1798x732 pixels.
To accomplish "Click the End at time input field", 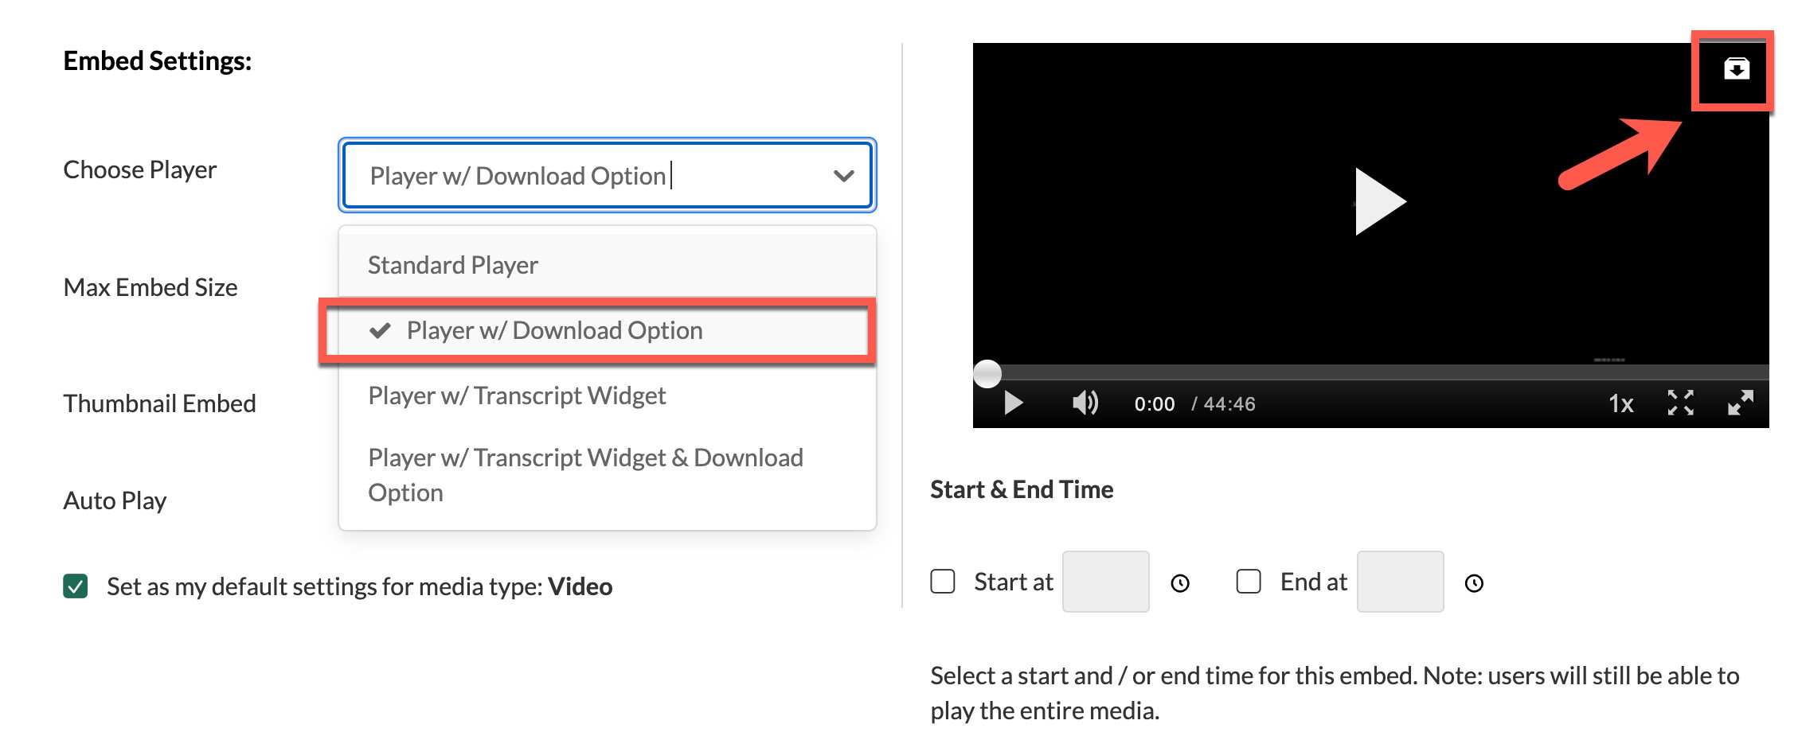I will (1400, 582).
